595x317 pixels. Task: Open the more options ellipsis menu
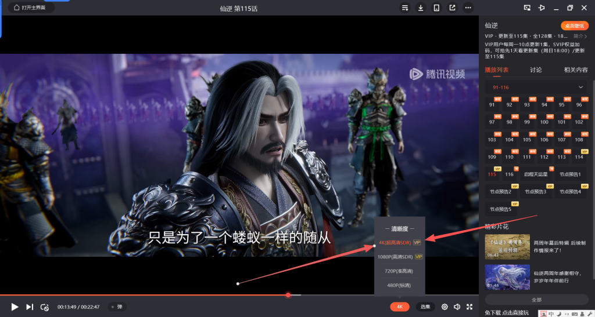click(x=468, y=8)
